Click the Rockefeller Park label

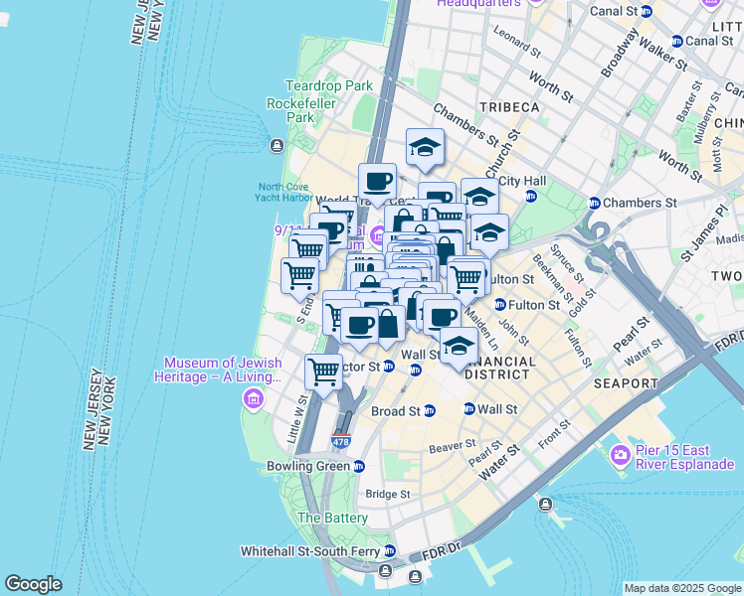point(300,110)
